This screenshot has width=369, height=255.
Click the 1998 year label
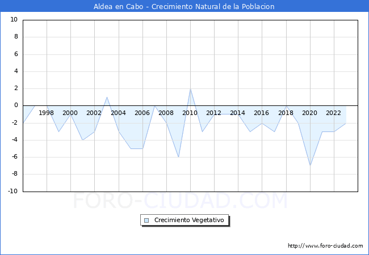pyautogui.click(x=46, y=113)
